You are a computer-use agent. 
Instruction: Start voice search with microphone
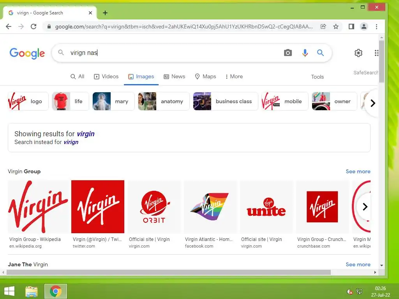point(305,53)
